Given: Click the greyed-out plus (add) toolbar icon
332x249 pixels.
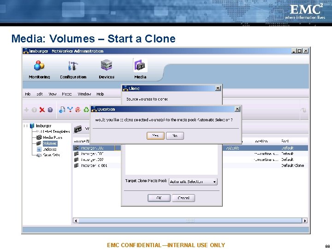Looking at the screenshot, I should click(26, 110).
